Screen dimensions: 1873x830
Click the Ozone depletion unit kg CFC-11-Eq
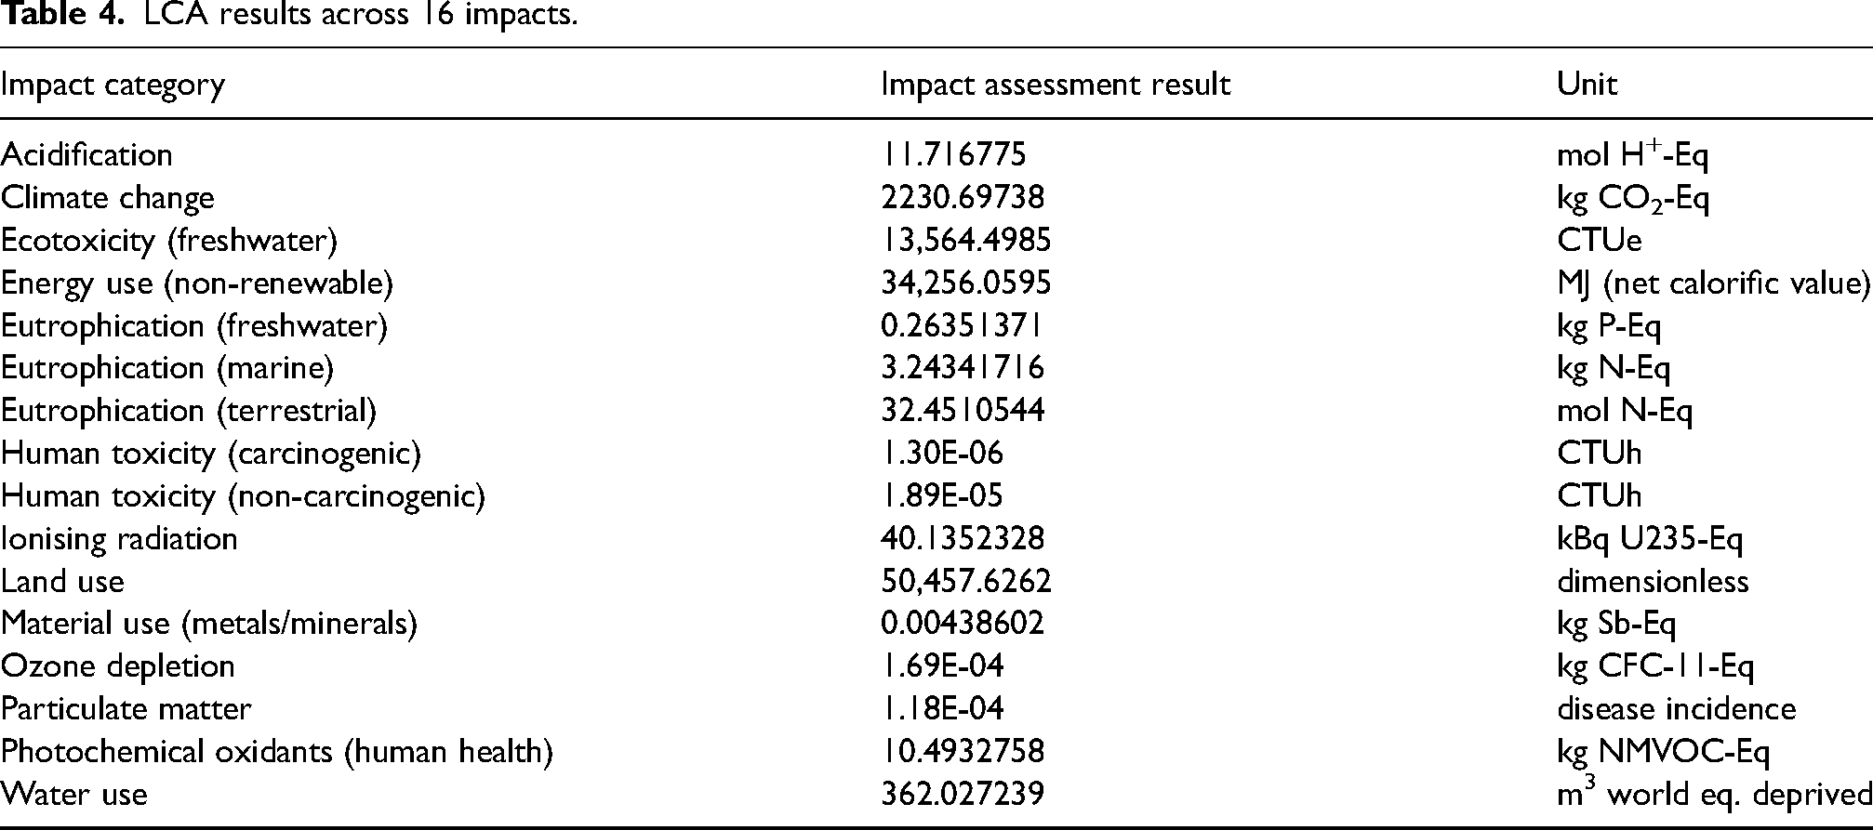(1655, 666)
